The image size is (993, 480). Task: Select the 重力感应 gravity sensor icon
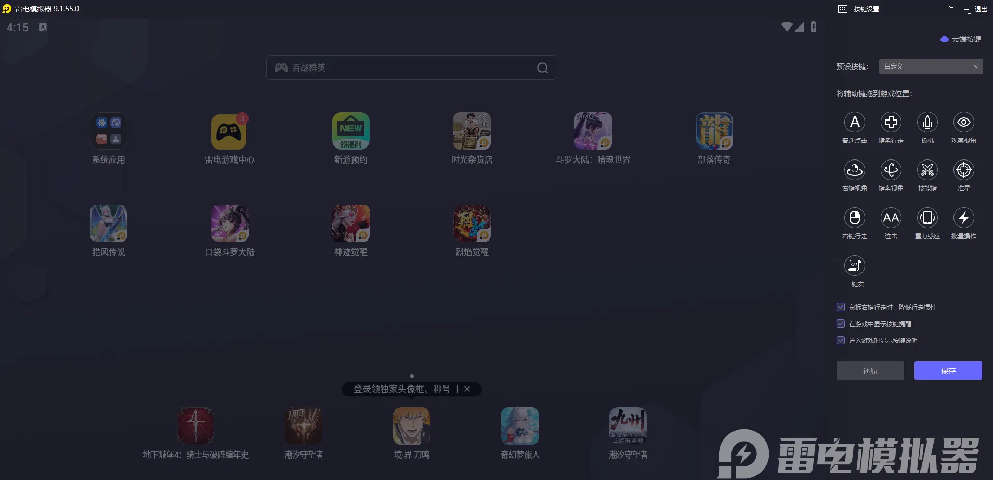click(927, 218)
